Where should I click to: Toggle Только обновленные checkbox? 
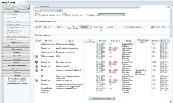(64, 15)
